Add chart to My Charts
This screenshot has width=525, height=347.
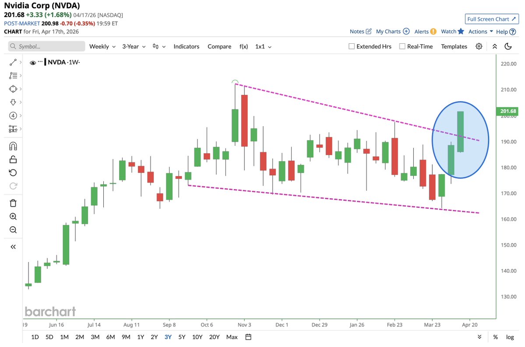[x=393, y=32]
